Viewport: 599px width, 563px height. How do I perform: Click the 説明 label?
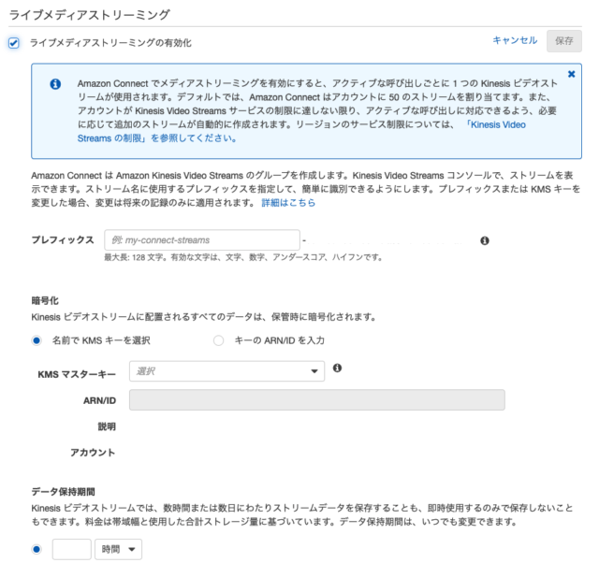[107, 426]
